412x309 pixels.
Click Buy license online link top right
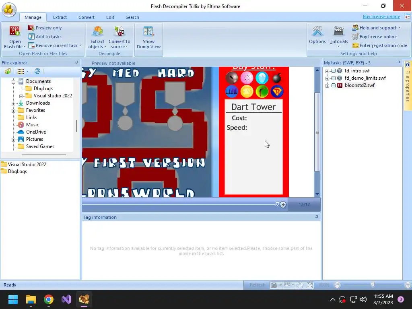(x=381, y=16)
